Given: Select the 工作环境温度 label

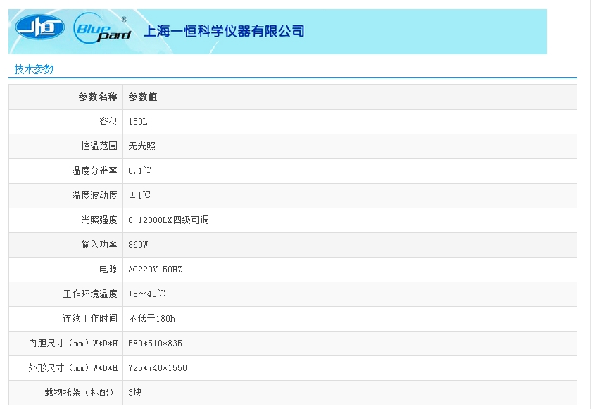Looking at the screenshot, I should coord(90,294).
